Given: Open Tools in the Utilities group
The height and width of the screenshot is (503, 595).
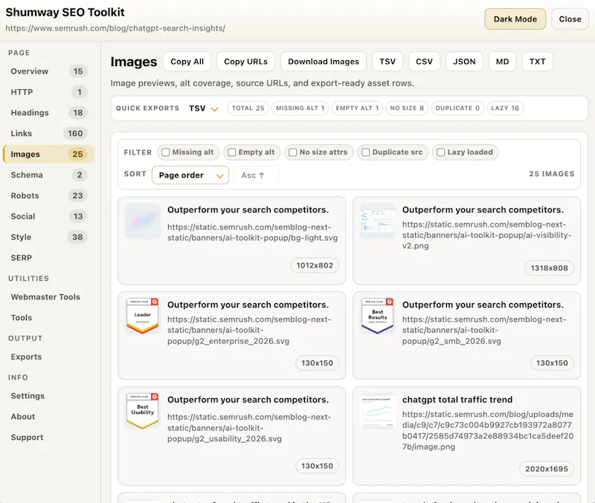Looking at the screenshot, I should coord(48,318).
